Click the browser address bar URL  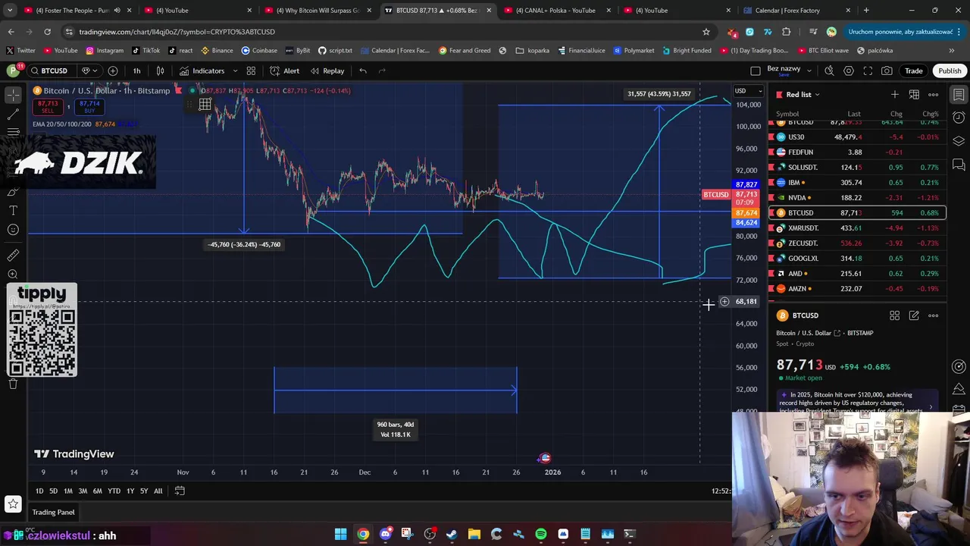(177, 32)
